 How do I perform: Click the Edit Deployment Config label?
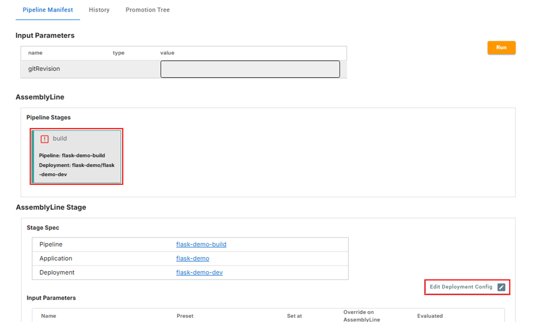click(x=461, y=287)
